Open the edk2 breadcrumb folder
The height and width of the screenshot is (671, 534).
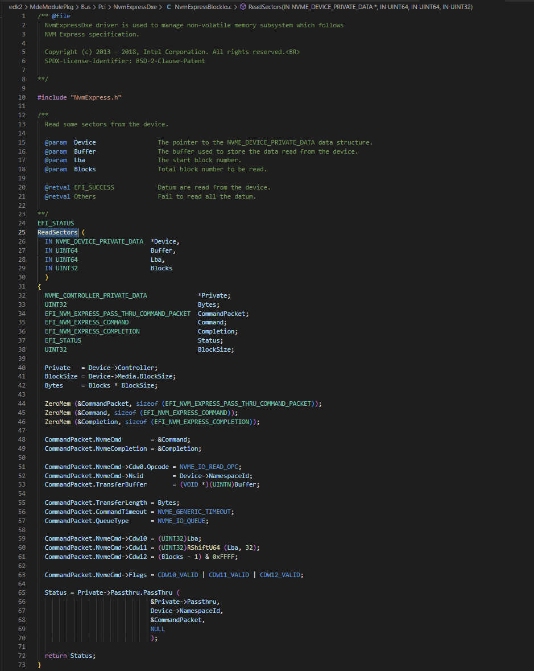pyautogui.click(x=15, y=7)
